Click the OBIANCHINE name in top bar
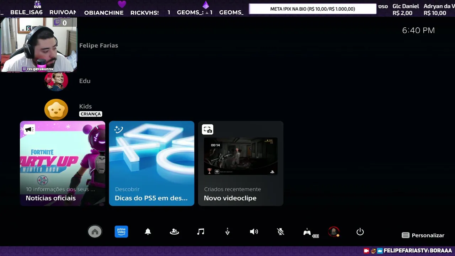This screenshot has width=455, height=256. (x=104, y=12)
